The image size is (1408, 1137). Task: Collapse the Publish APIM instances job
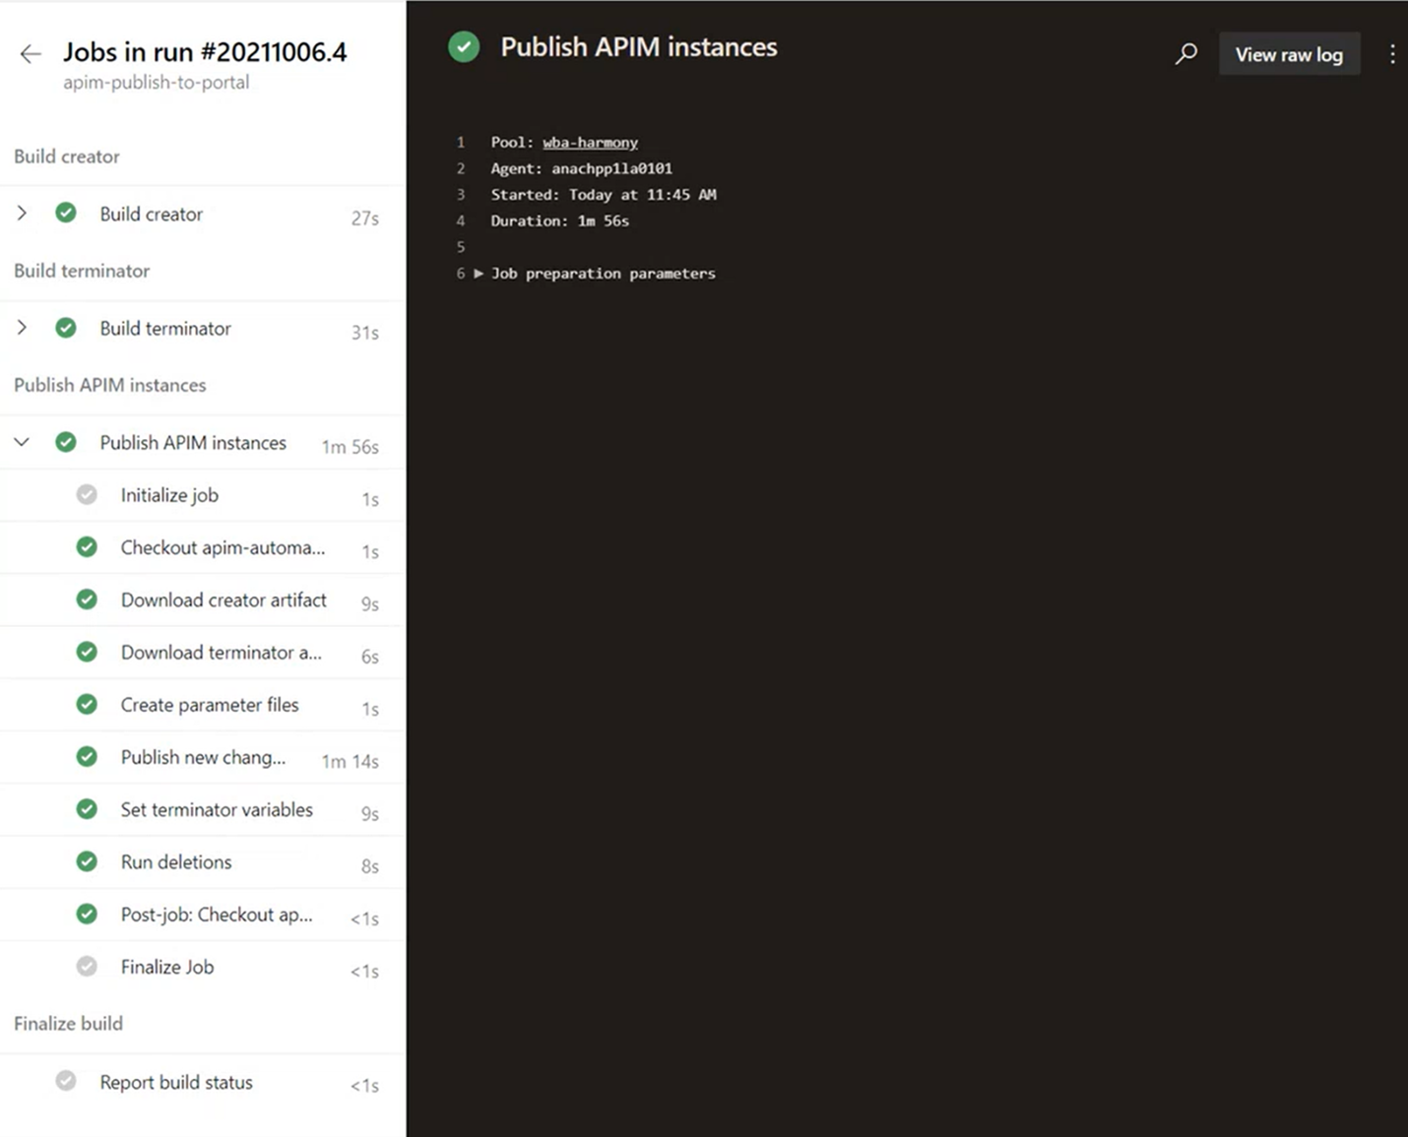click(x=22, y=442)
